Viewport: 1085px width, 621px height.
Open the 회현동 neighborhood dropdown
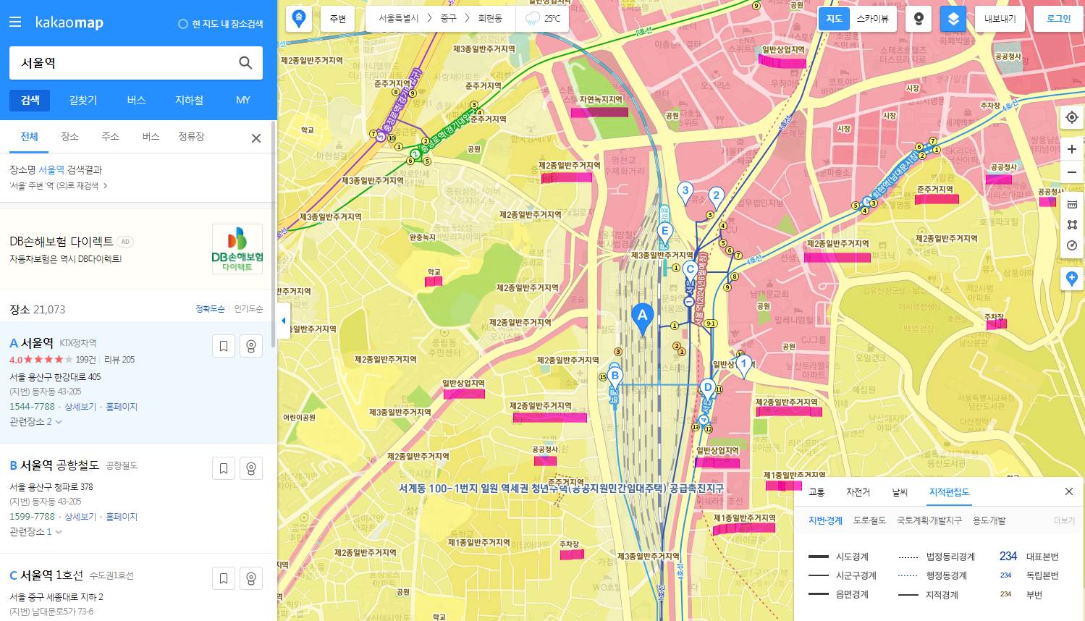tap(490, 19)
